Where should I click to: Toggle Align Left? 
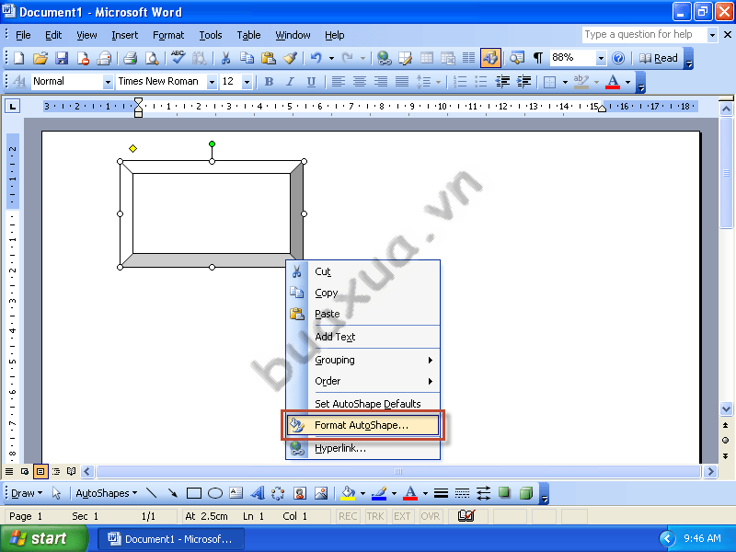[x=338, y=82]
